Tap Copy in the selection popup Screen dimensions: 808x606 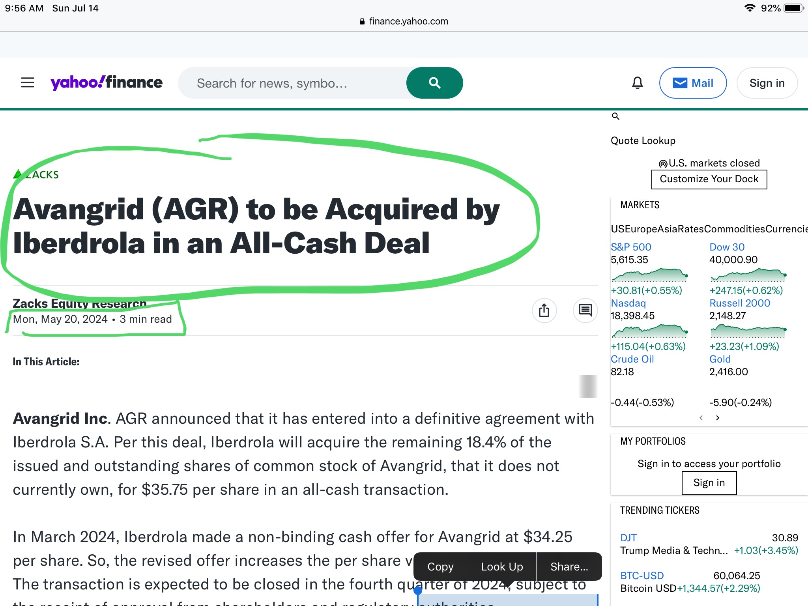point(440,567)
